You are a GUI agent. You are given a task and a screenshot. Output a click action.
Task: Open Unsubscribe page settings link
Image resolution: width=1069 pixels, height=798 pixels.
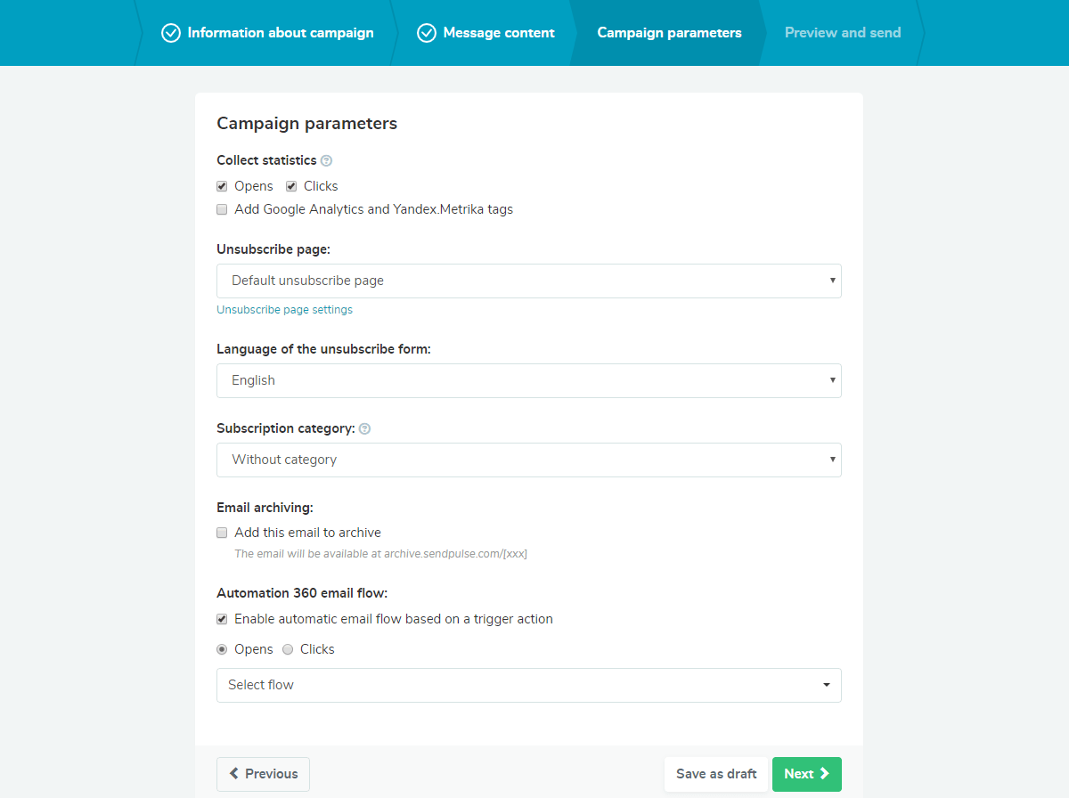pos(284,310)
